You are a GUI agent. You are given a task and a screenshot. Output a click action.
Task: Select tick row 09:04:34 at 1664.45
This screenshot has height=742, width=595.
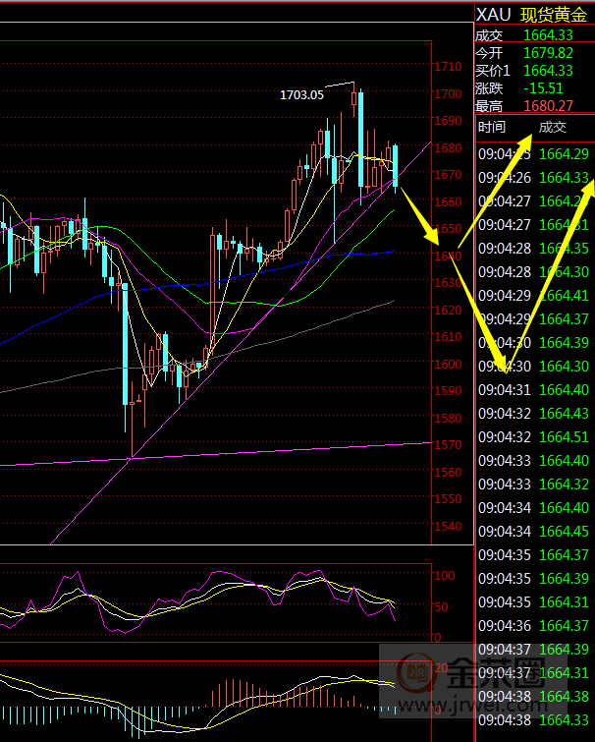534,532
